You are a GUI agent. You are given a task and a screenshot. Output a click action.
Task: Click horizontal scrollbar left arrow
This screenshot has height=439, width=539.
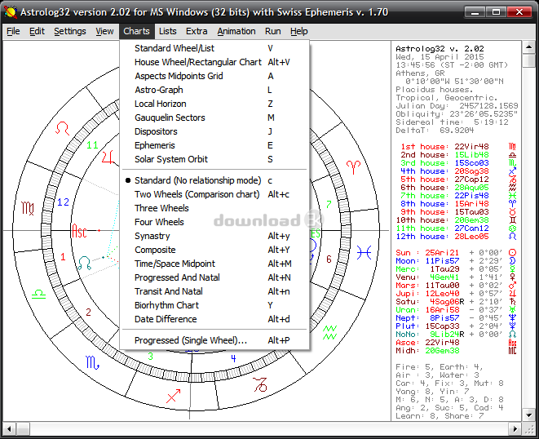(x=9, y=428)
